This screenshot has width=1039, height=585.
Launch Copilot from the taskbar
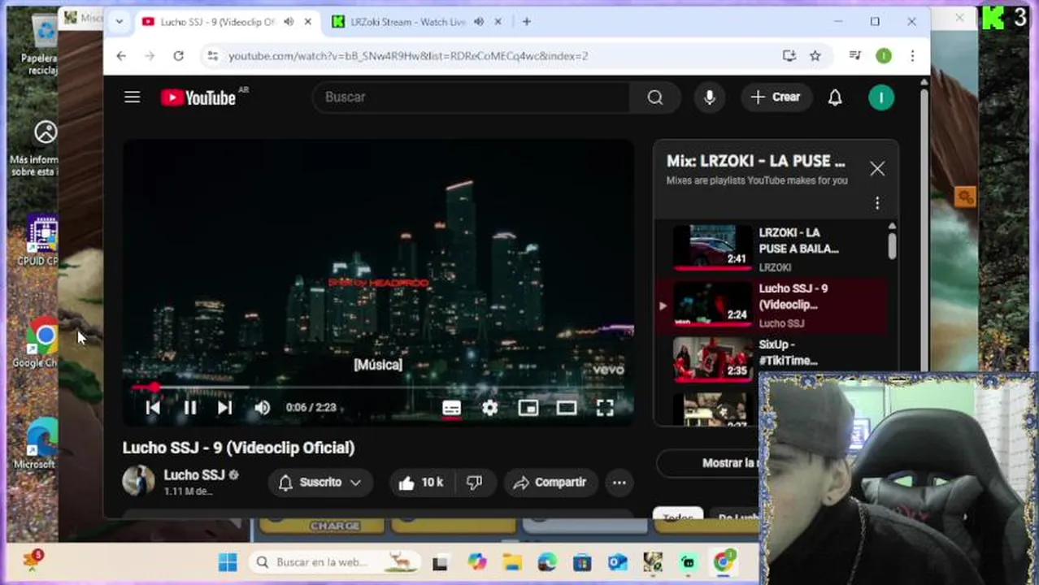pos(476,562)
